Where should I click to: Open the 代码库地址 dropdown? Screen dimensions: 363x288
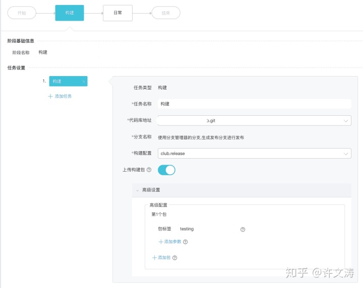255,120
